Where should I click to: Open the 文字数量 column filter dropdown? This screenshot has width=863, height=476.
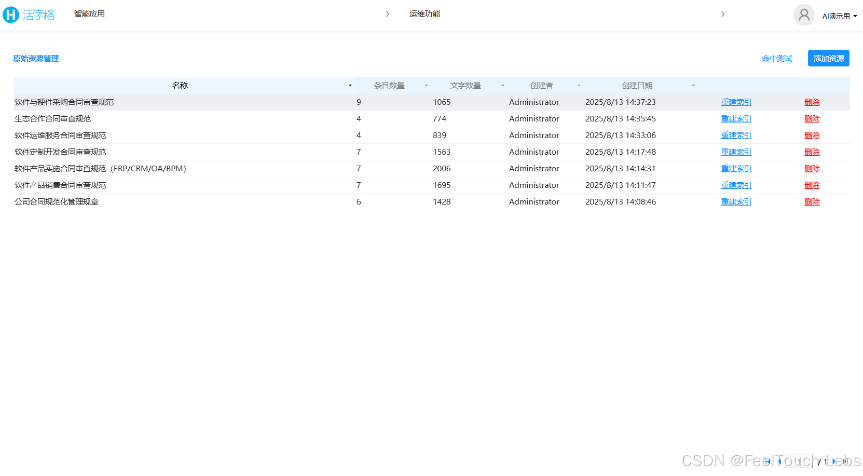tap(503, 86)
